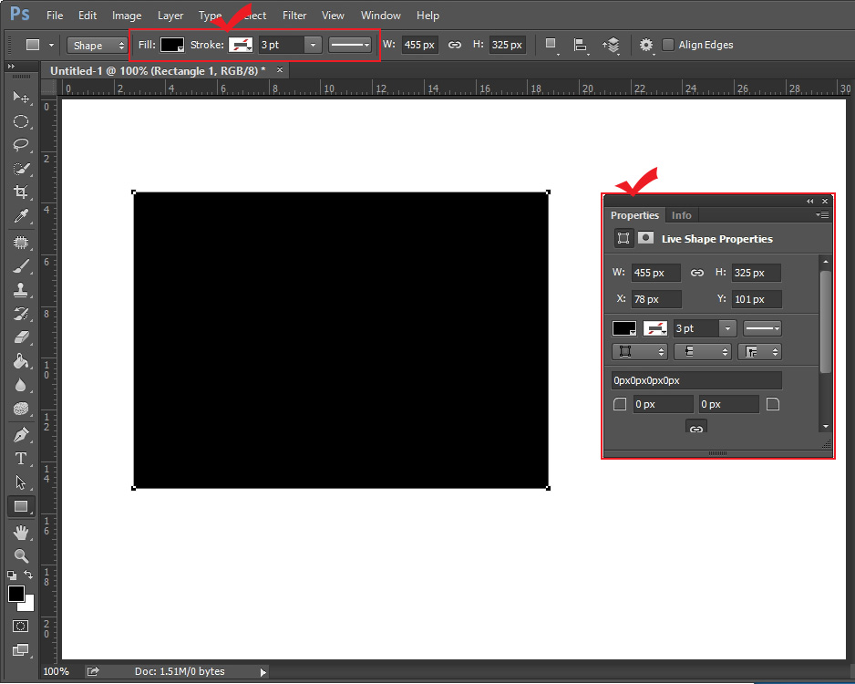Toggle width-height link in options bar
855x684 pixels.
(x=454, y=45)
